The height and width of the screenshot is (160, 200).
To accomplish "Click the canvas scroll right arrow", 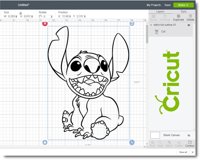I will tap(144, 147).
